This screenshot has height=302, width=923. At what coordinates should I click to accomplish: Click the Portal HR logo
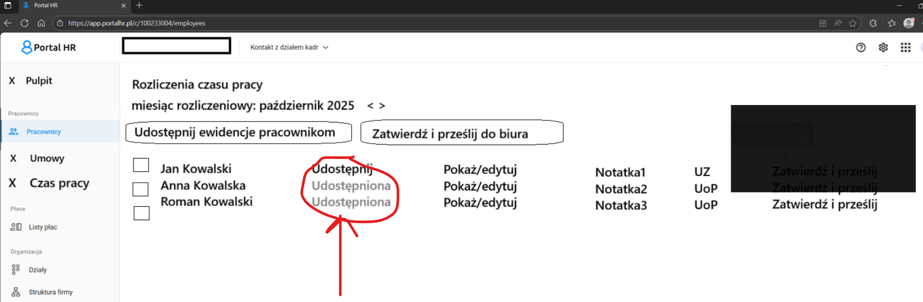click(48, 47)
